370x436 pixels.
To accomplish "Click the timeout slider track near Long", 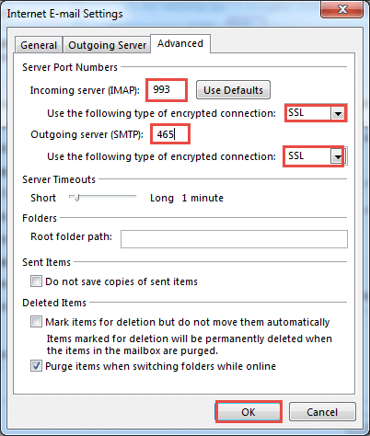I will pos(131,197).
